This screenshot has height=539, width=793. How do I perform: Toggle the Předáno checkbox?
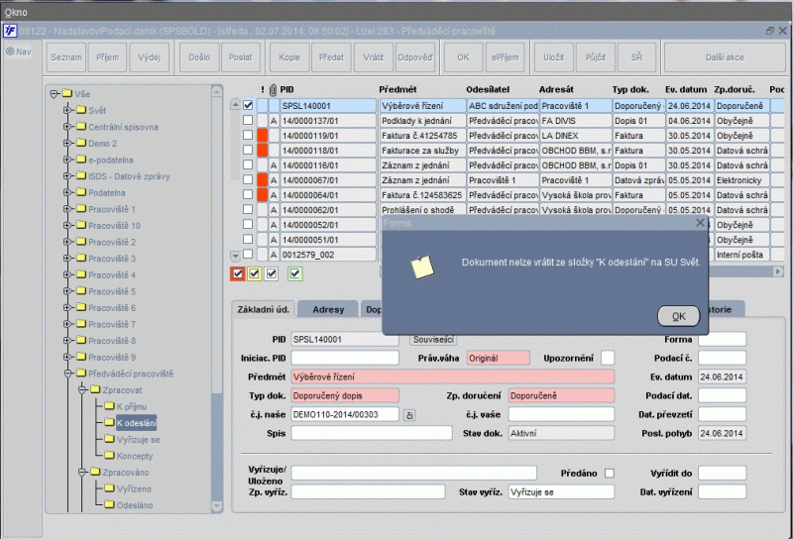pos(610,474)
